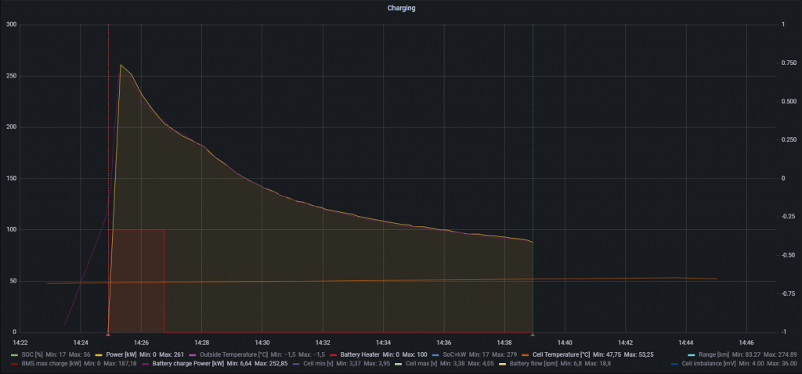Show the BMS max charge [kW] series
This screenshot has height=374, width=802.
pos(50,364)
